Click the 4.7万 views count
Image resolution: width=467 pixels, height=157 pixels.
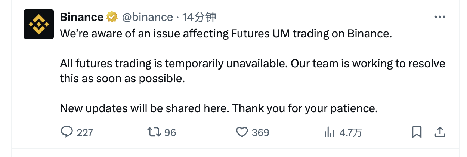point(350,132)
